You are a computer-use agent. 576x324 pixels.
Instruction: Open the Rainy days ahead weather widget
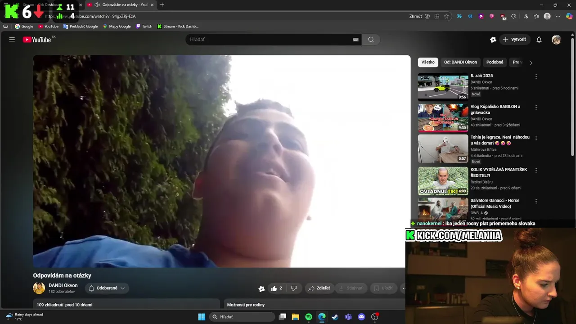(x=25, y=317)
